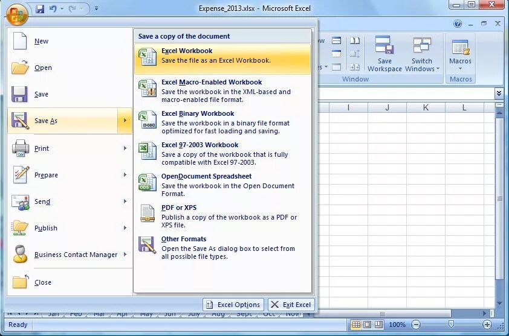Expand the formula bar with the chevron

tap(499, 94)
